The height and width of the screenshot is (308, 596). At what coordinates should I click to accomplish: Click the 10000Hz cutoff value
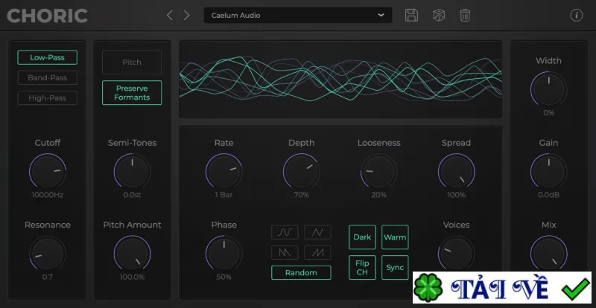48,195
